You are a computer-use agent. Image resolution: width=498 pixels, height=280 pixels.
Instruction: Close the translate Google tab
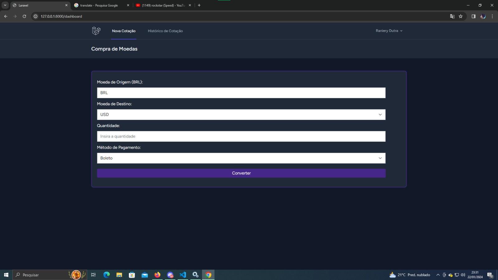tap(128, 5)
